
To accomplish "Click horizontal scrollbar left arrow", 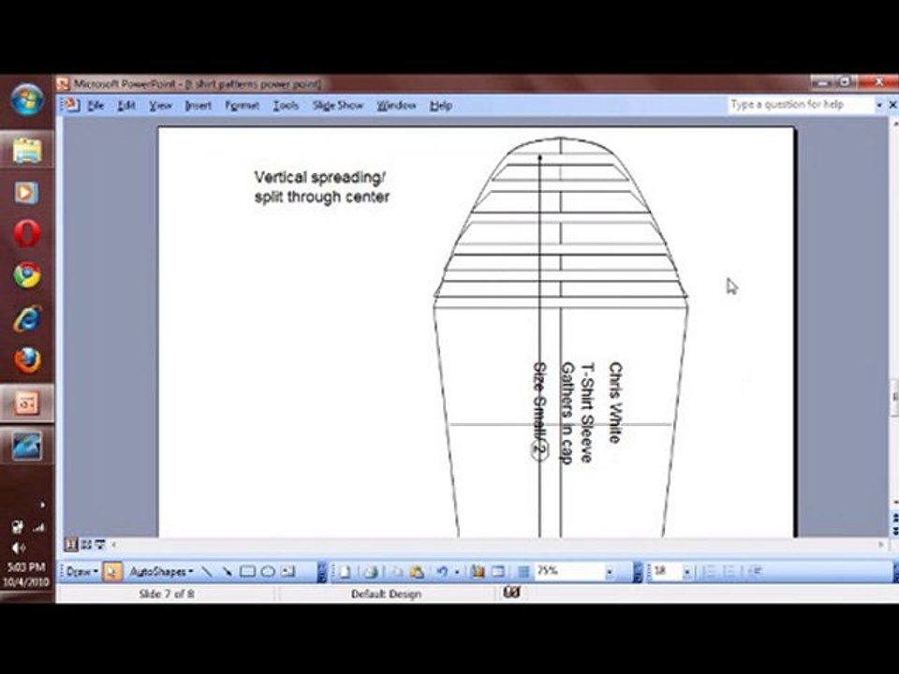I will click(x=114, y=545).
